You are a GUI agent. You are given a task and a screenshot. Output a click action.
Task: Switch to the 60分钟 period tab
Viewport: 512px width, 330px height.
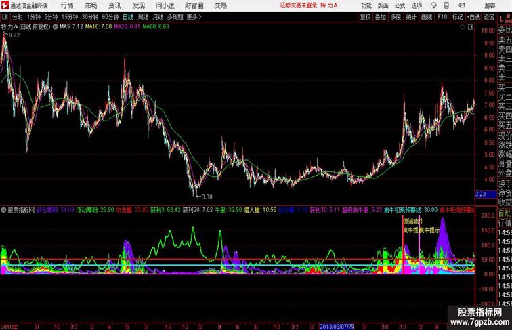[x=110, y=17]
